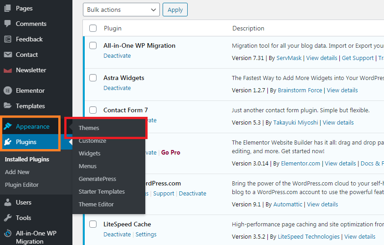Click the Tools wrench icon
The image size is (384, 245).
[8, 218]
